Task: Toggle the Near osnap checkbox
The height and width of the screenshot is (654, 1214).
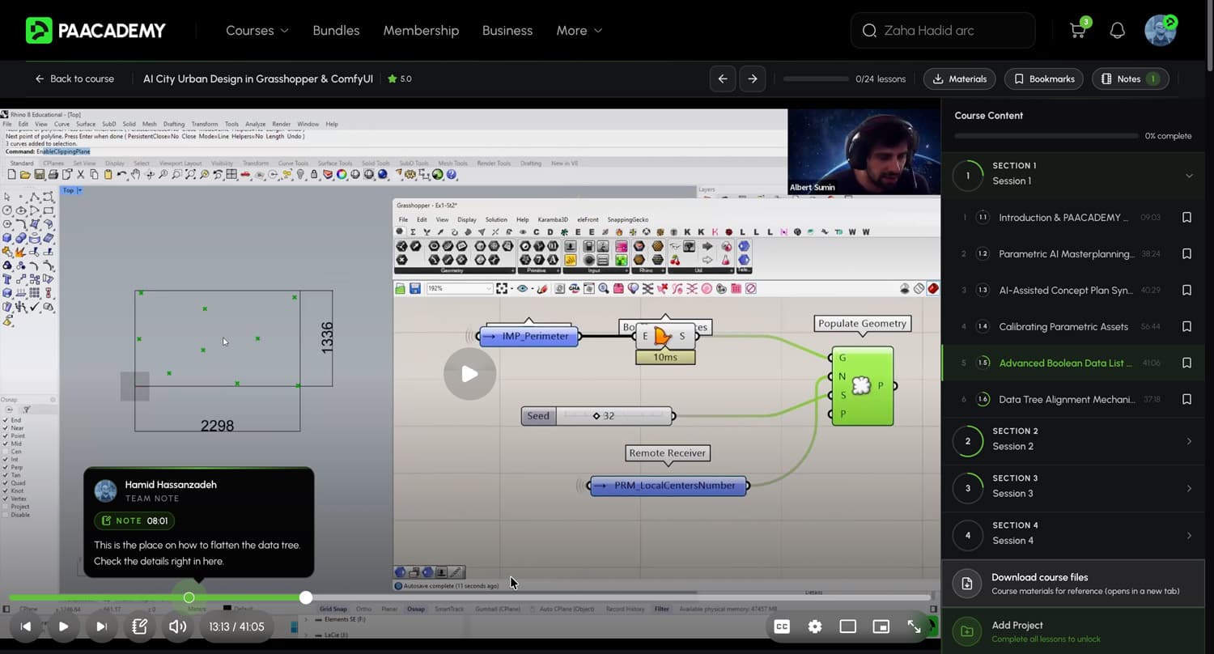Action: pos(6,428)
